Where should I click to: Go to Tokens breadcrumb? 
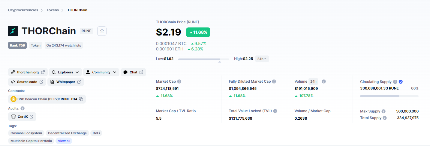coord(53,10)
